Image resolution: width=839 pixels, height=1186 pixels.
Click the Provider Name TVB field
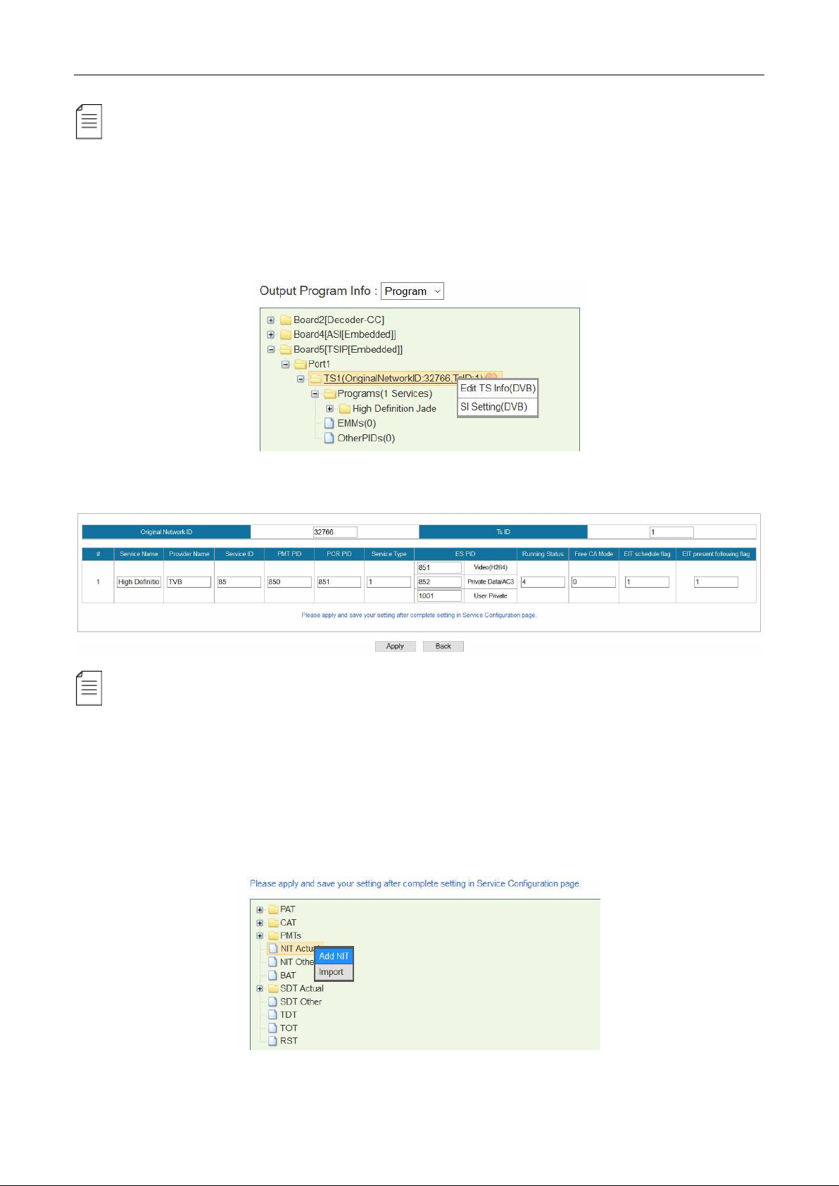[189, 582]
